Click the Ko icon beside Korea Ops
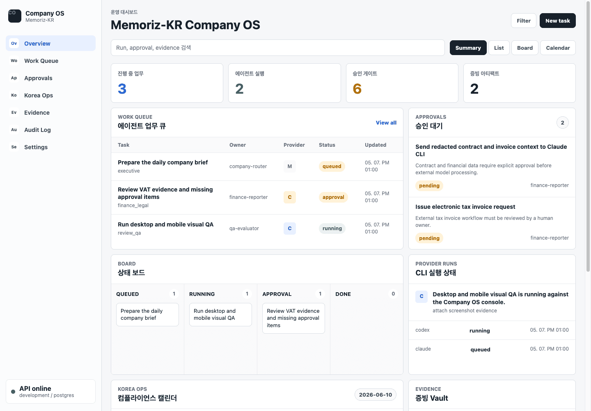591x411 pixels. click(x=14, y=95)
